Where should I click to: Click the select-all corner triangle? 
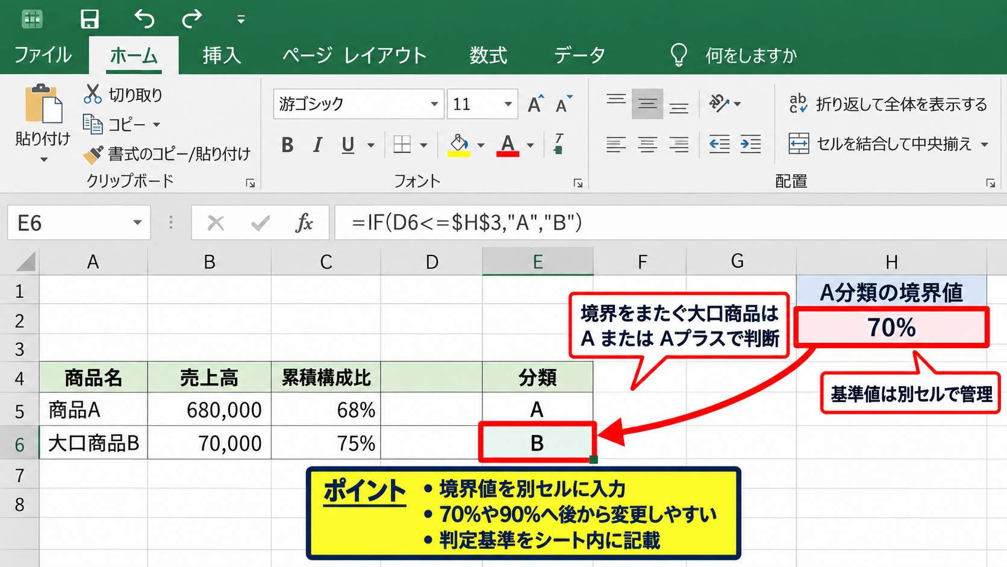click(x=25, y=262)
